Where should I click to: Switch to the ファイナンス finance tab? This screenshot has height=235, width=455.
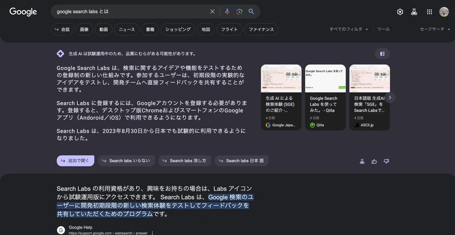(x=261, y=30)
